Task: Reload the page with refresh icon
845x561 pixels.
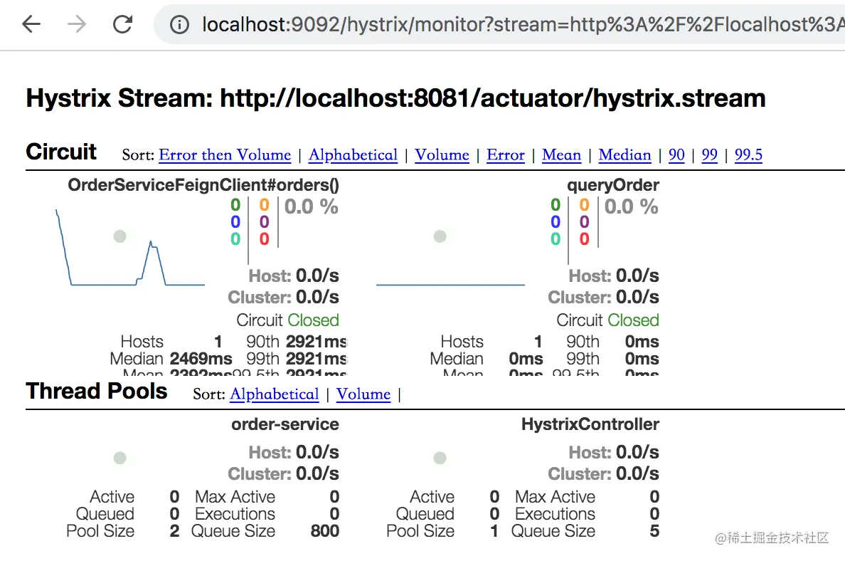Action: pyautogui.click(x=122, y=24)
